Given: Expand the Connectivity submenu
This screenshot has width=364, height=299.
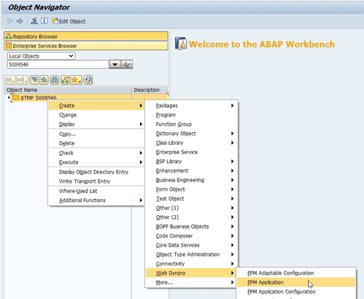Looking at the screenshot, I should point(191,264).
